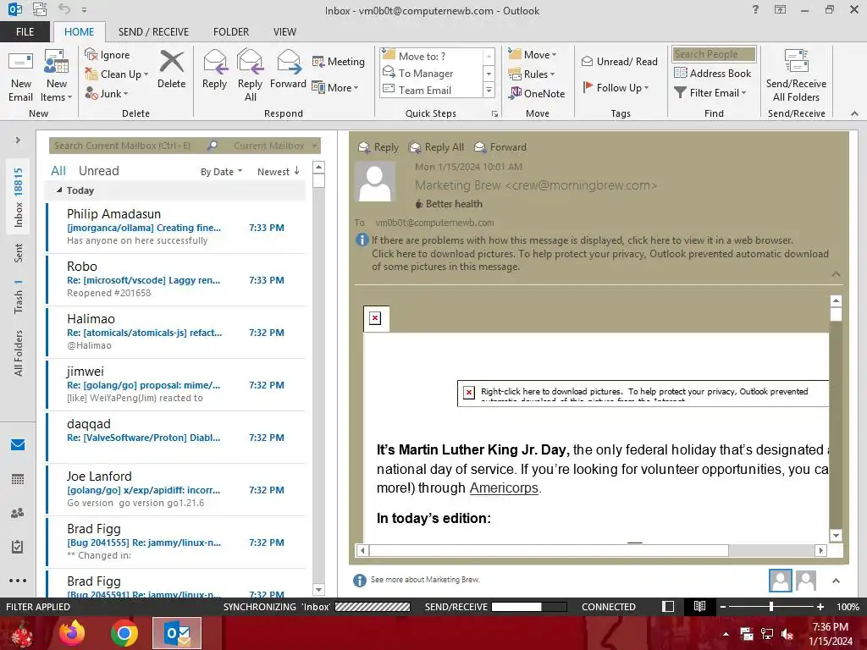
Task: Open Robo's vscode email
Action: pos(176,279)
